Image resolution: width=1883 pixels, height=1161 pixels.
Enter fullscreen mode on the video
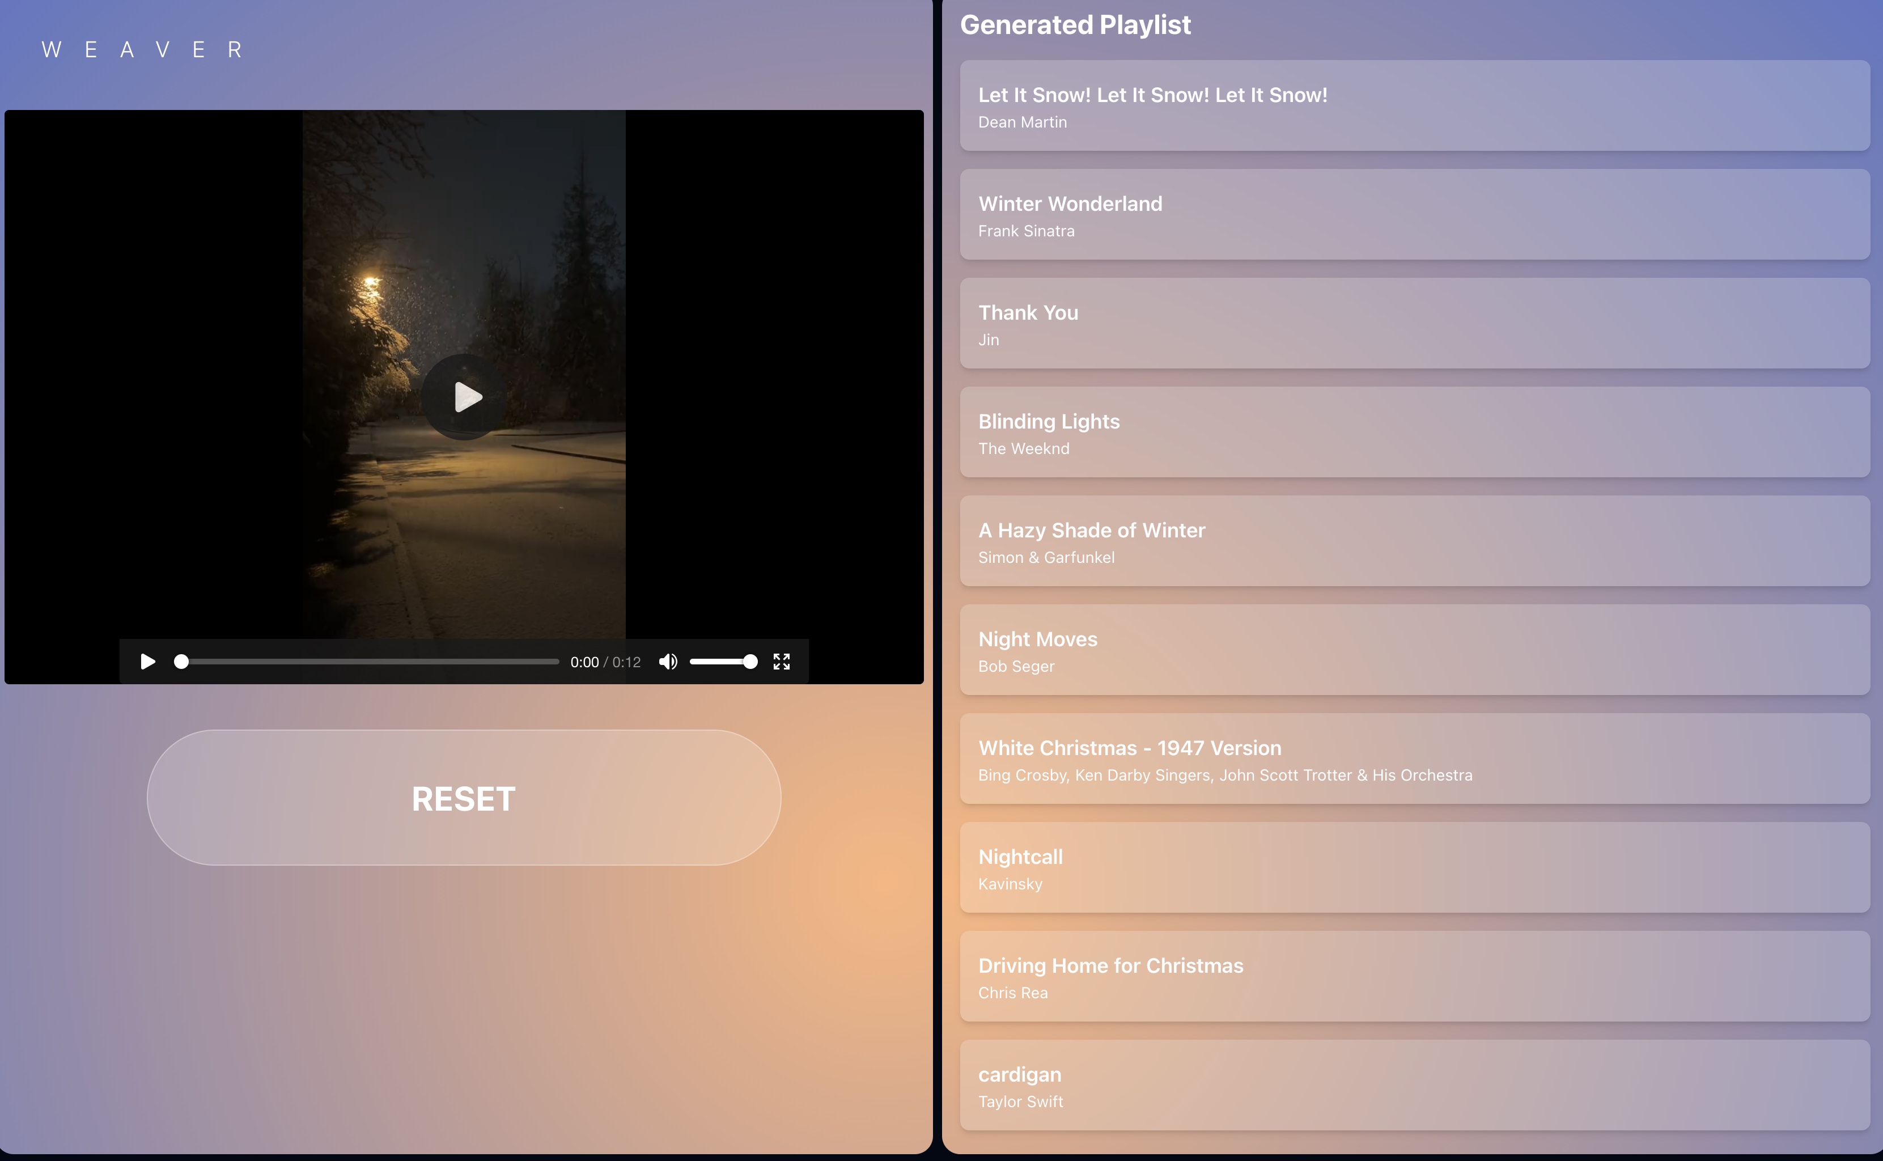782,662
